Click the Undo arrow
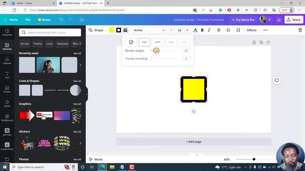 click(x=61, y=19)
